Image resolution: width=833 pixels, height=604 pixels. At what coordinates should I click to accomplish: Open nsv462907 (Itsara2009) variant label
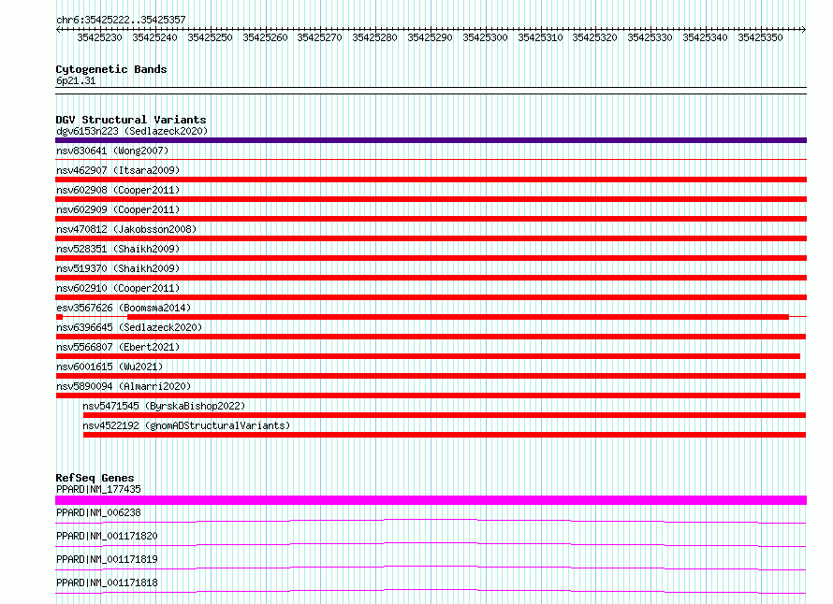[x=118, y=170]
